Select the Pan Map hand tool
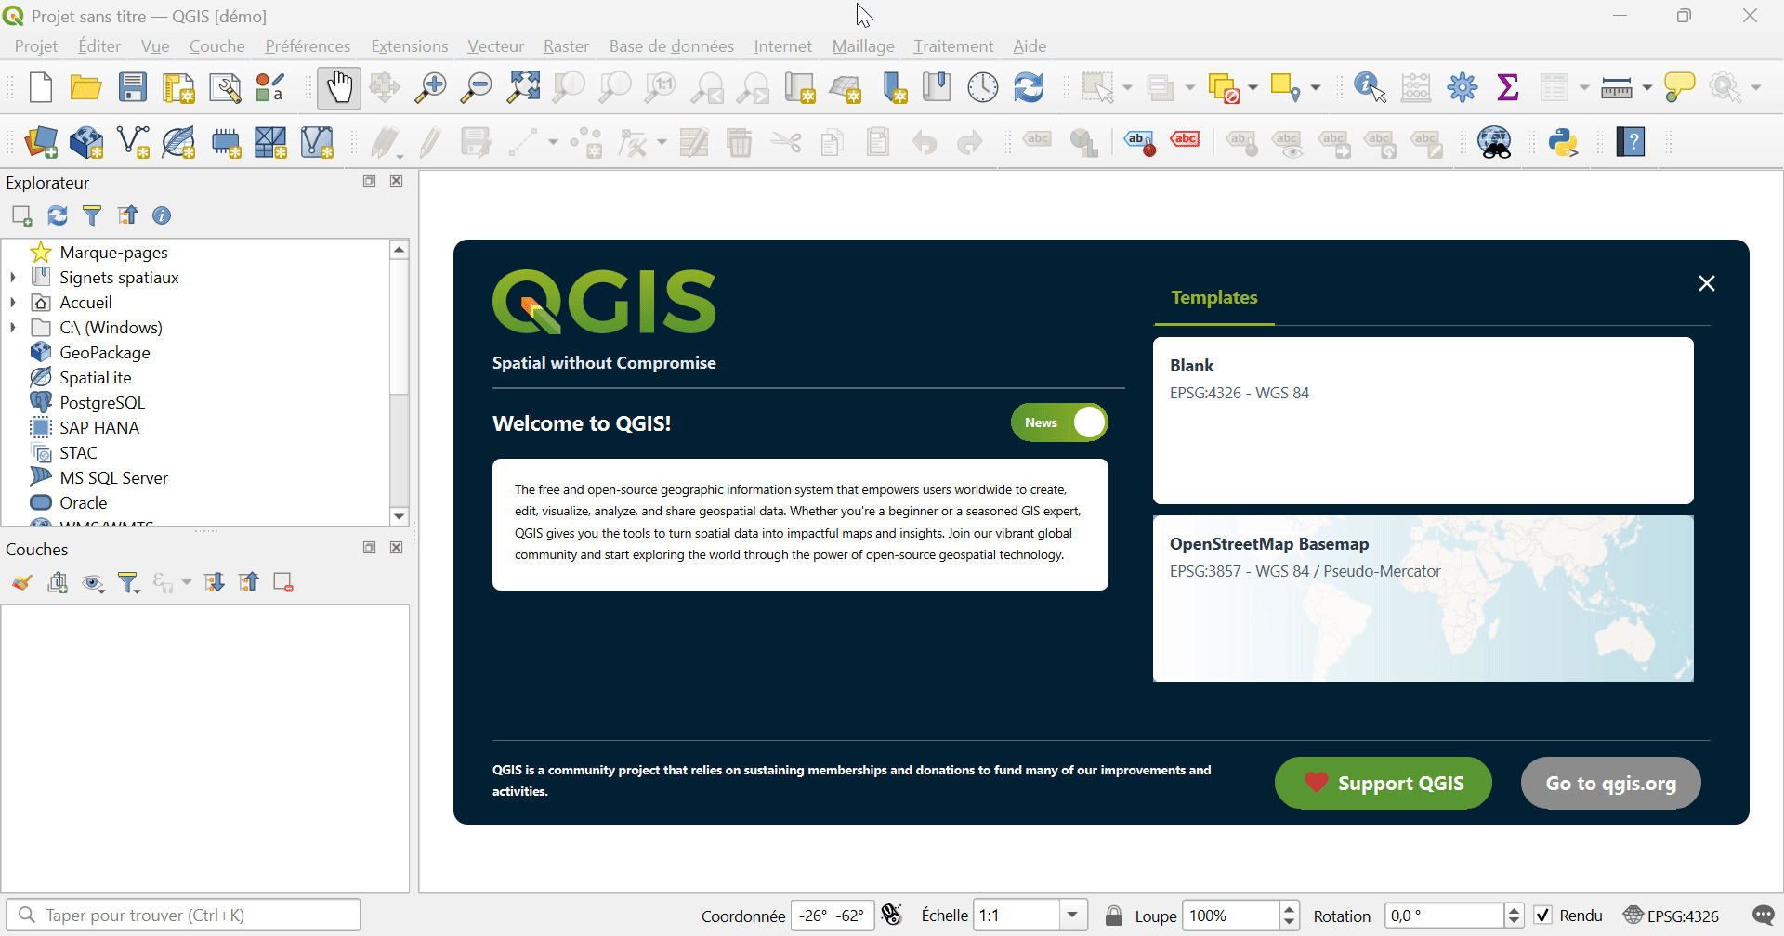This screenshot has width=1784, height=936. point(339,87)
